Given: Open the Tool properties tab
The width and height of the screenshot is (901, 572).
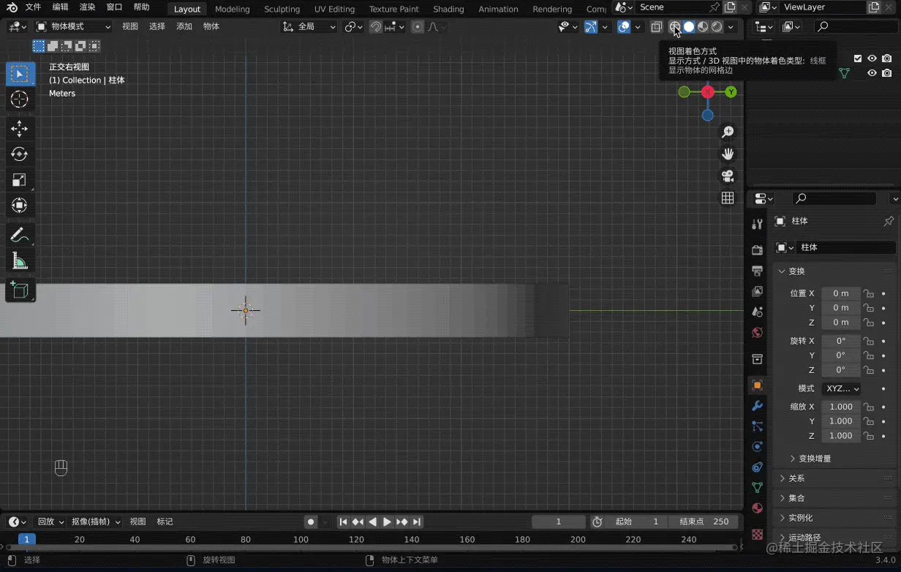Looking at the screenshot, I should (x=757, y=224).
